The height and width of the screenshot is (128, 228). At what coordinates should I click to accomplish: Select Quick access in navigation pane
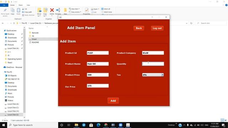click(x=11, y=31)
